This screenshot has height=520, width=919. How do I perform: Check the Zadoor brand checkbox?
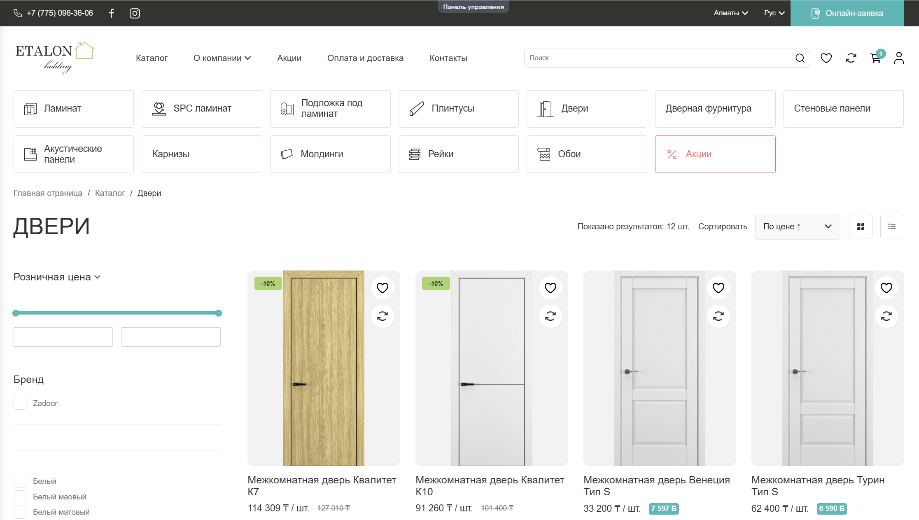point(20,403)
